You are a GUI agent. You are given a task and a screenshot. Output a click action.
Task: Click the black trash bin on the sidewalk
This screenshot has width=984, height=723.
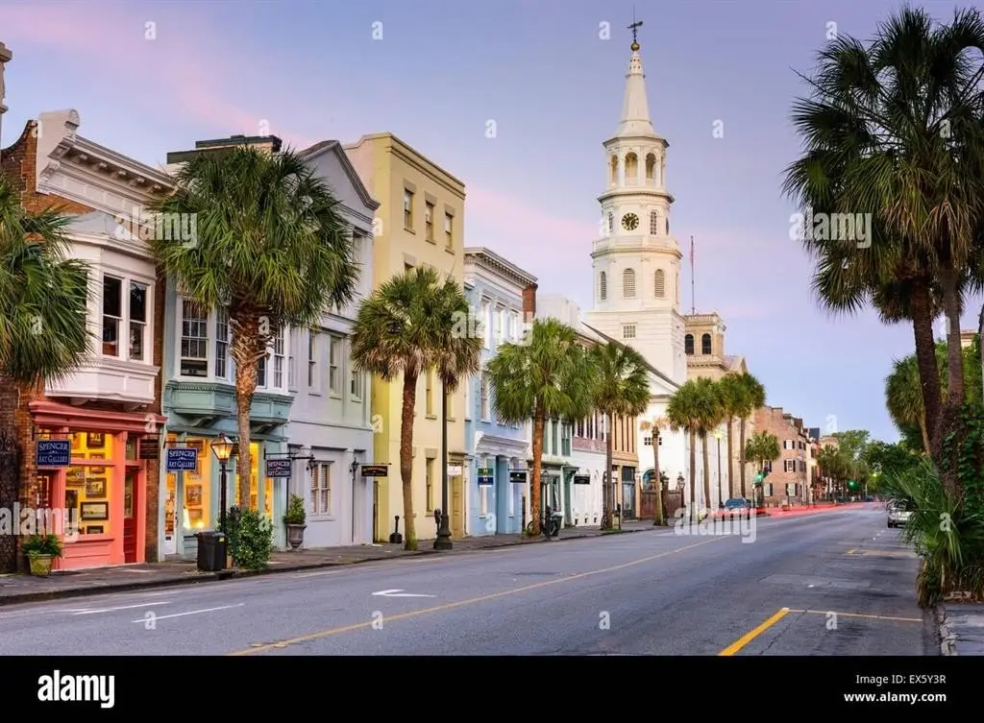[211, 550]
